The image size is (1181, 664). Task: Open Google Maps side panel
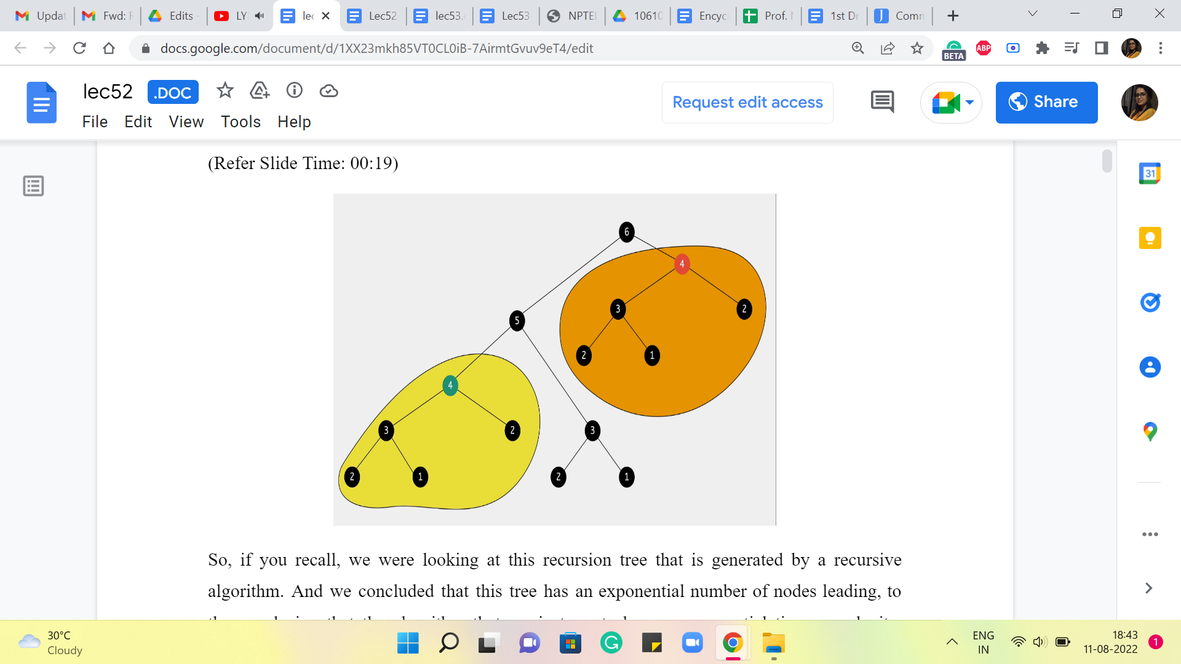coord(1150,431)
